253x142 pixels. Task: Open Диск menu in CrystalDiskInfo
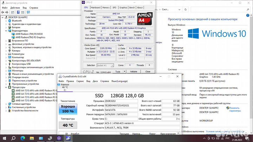click(95, 81)
